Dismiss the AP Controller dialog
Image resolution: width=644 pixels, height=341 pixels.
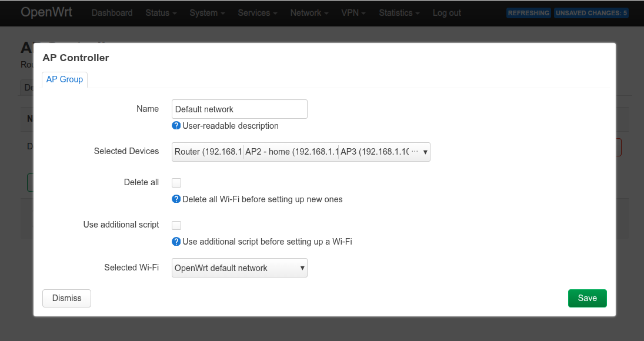66,298
